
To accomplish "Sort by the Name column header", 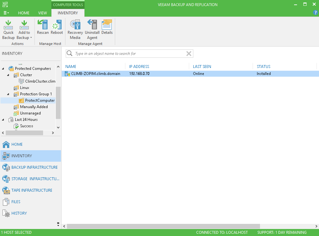I will point(71,67).
